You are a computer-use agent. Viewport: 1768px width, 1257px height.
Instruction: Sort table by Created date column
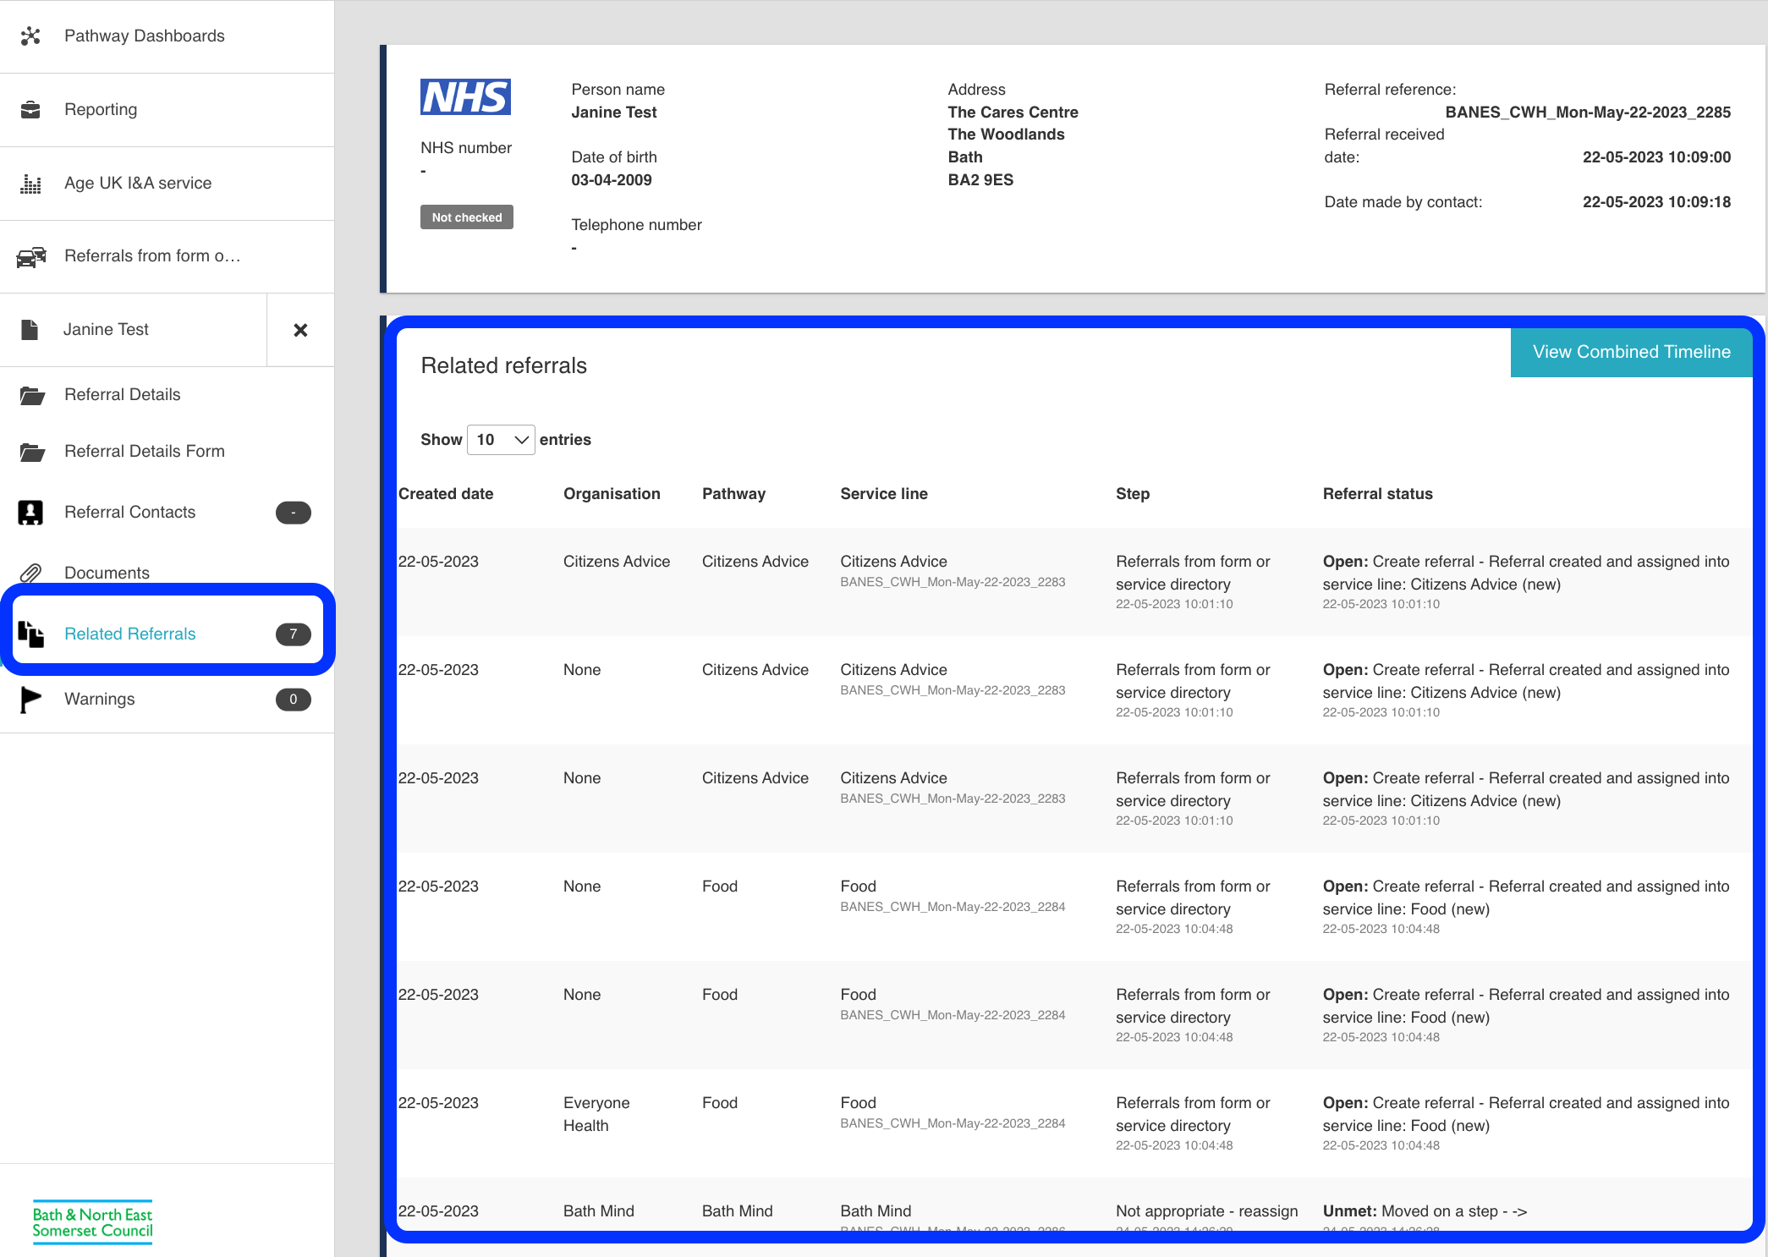pos(446,494)
